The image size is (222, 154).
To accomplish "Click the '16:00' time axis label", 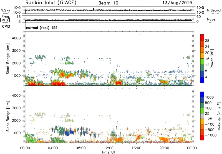I will pyautogui.click(x=136, y=148).
